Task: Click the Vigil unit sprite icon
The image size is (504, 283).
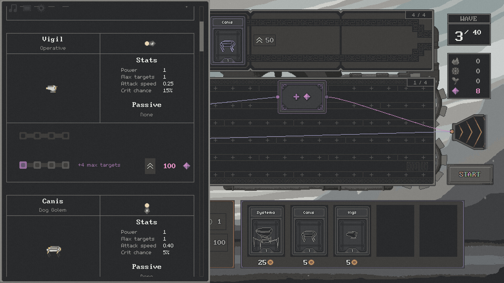Action: pyautogui.click(x=52, y=89)
